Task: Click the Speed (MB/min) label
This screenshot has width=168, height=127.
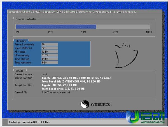Action: point(23,48)
